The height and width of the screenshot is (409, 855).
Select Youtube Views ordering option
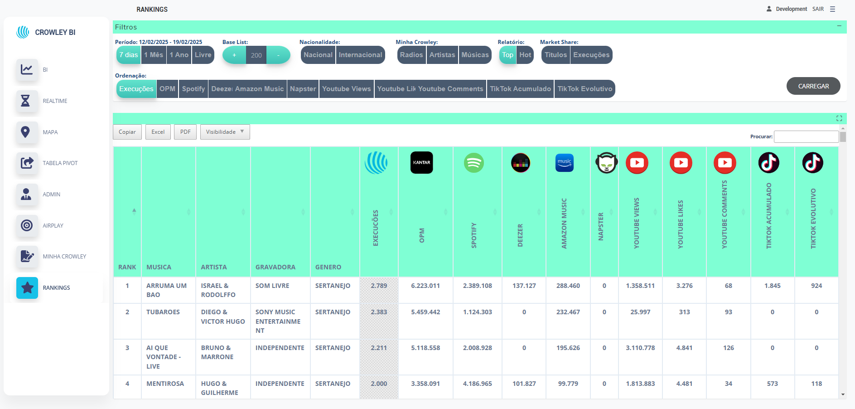[346, 89]
